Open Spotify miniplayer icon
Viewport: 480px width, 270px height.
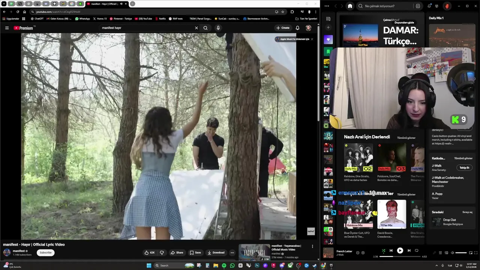(x=471, y=253)
